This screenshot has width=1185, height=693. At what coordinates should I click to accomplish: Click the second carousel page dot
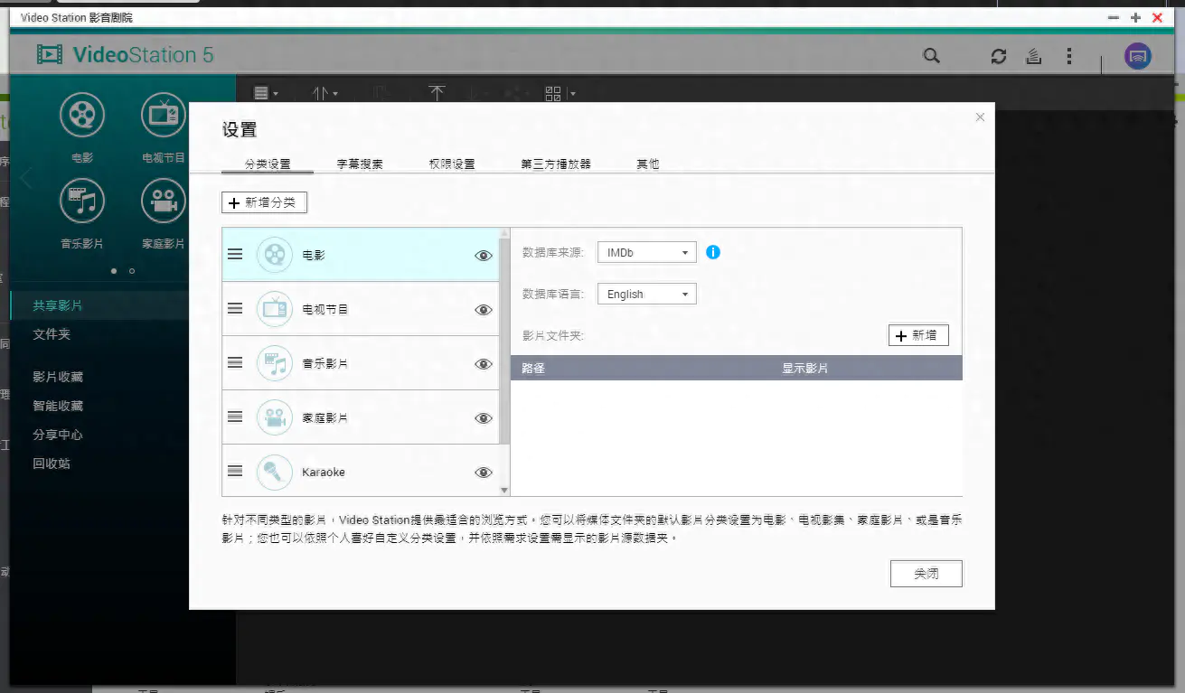coord(132,270)
